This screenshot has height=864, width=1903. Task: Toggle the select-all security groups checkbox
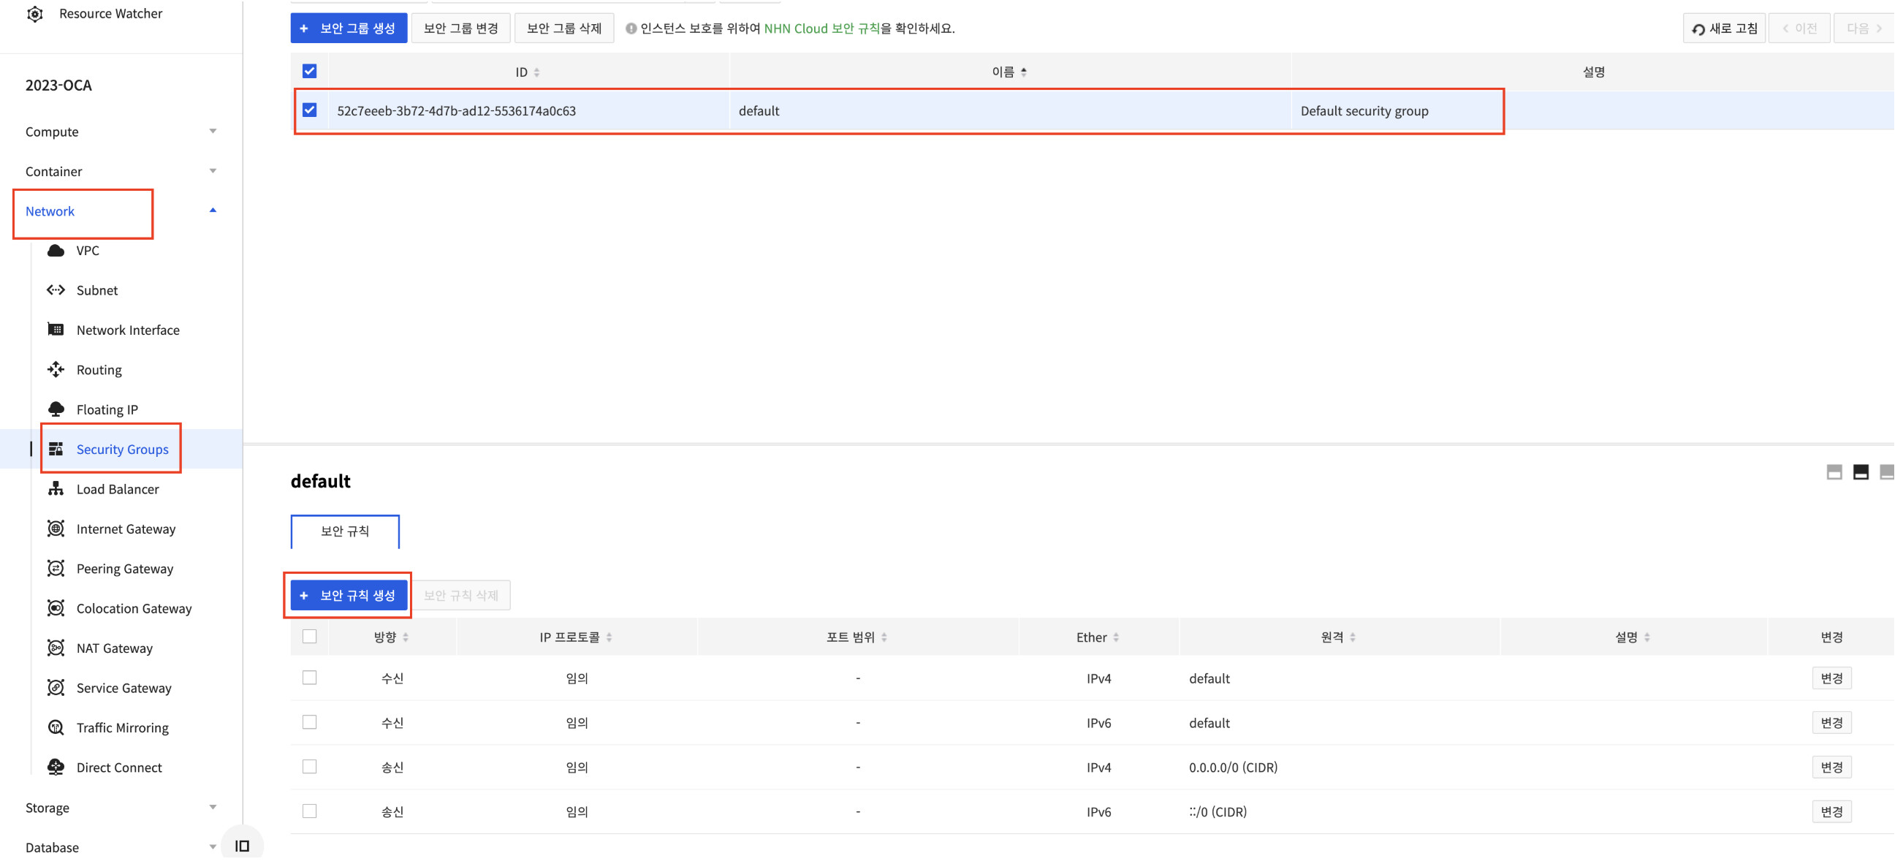(310, 72)
